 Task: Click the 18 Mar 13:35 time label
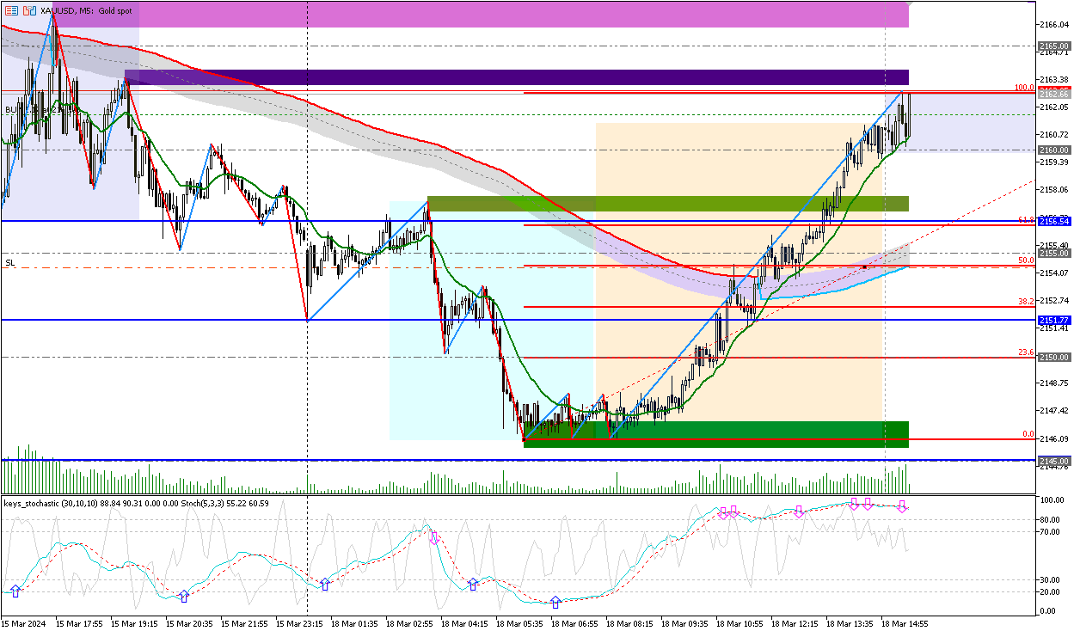850,623
